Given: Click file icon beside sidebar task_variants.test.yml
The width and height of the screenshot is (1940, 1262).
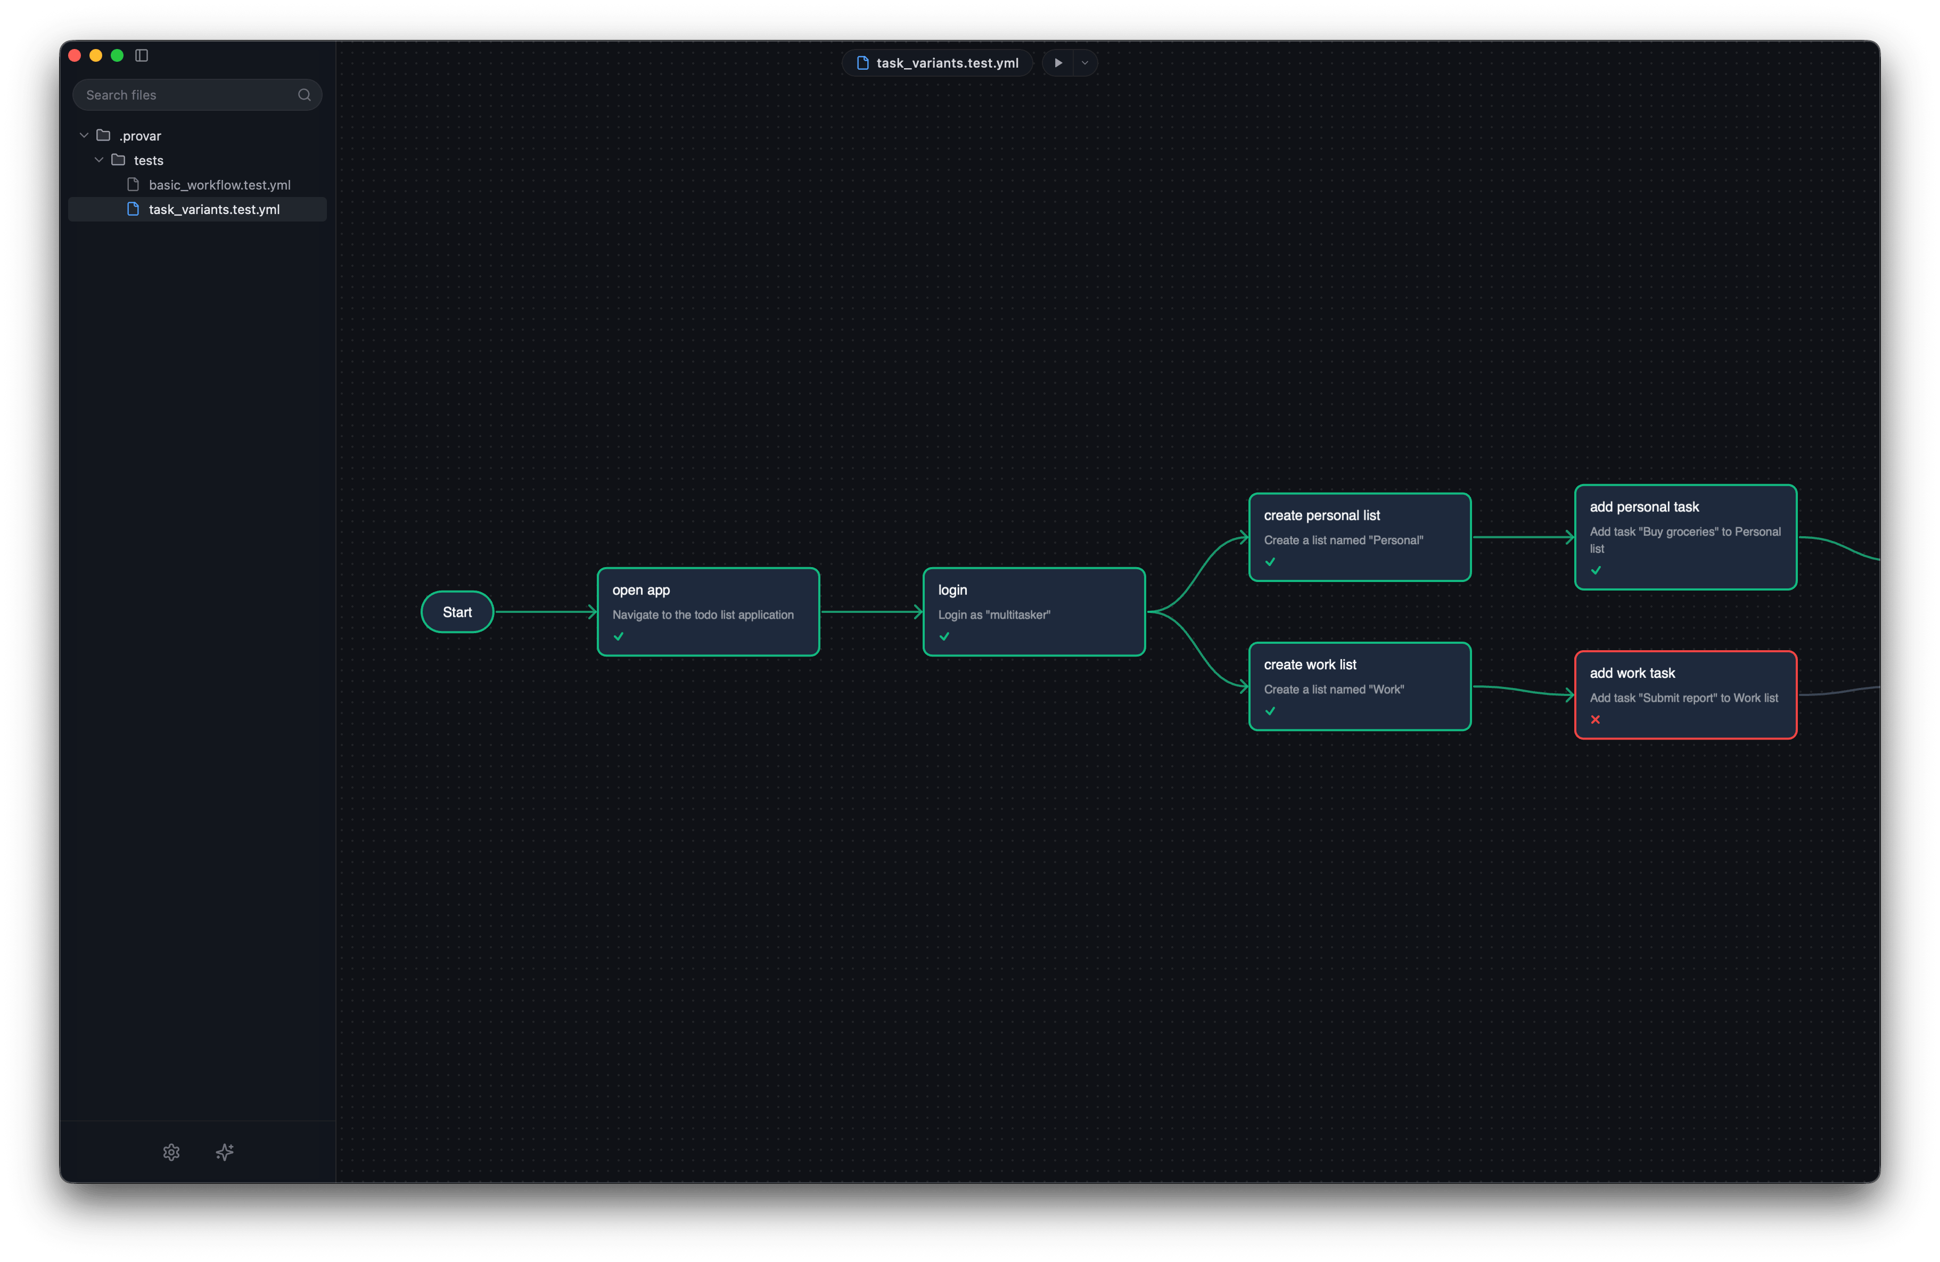Looking at the screenshot, I should point(133,209).
